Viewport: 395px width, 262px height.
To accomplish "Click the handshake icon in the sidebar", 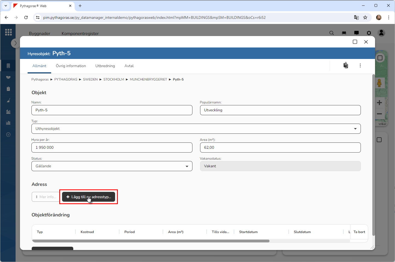I will (x=8, y=78).
